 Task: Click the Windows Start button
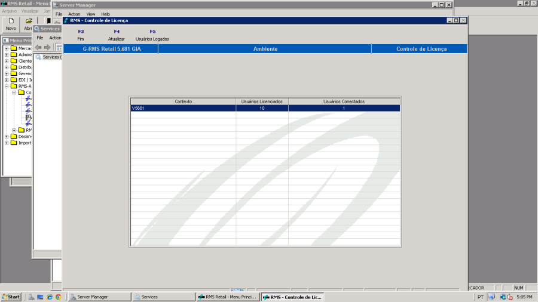11,297
